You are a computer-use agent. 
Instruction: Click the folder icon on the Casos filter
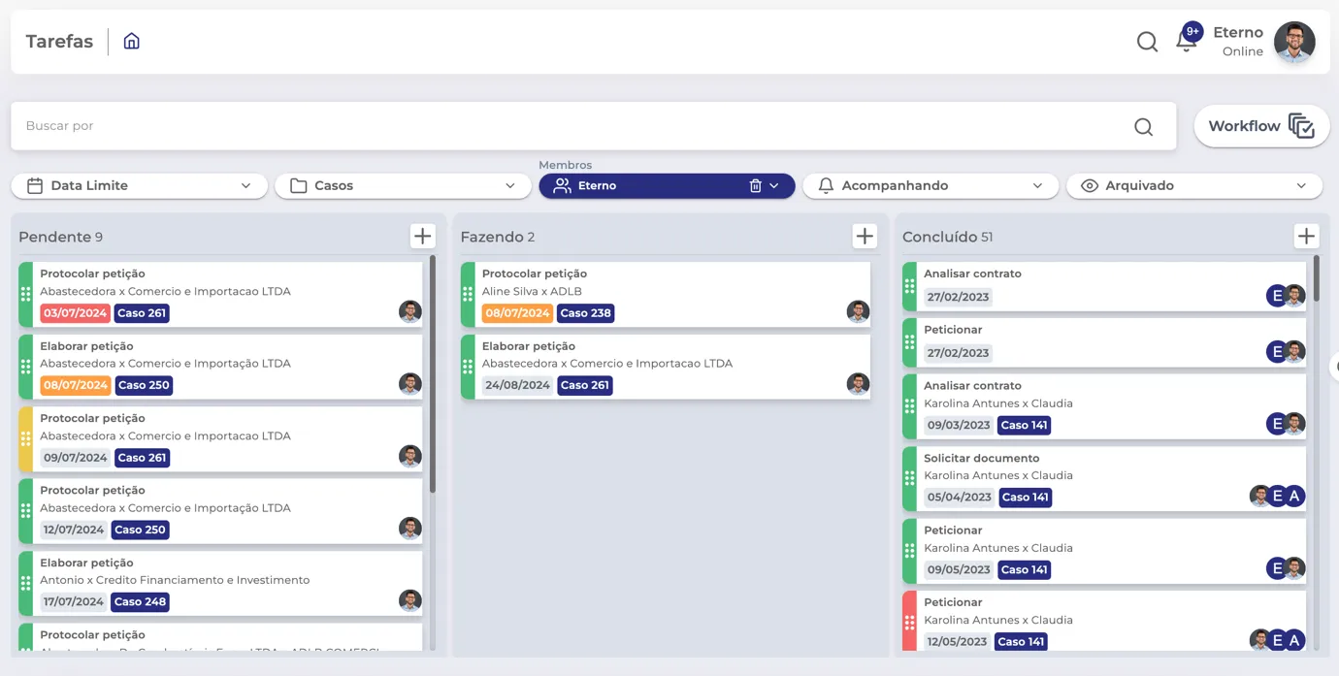click(297, 185)
